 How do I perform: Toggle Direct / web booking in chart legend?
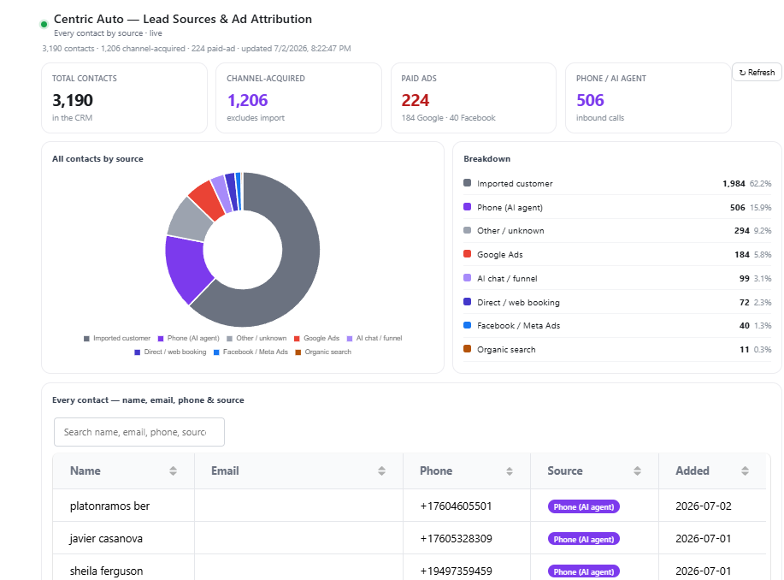point(170,352)
